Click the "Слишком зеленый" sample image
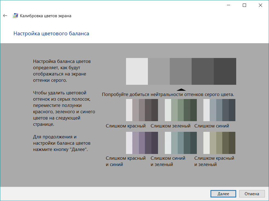This screenshot has height=201, width=269. 181,110
